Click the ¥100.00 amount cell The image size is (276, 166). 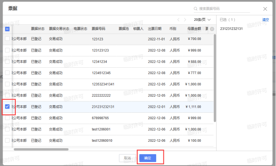(x=194, y=140)
